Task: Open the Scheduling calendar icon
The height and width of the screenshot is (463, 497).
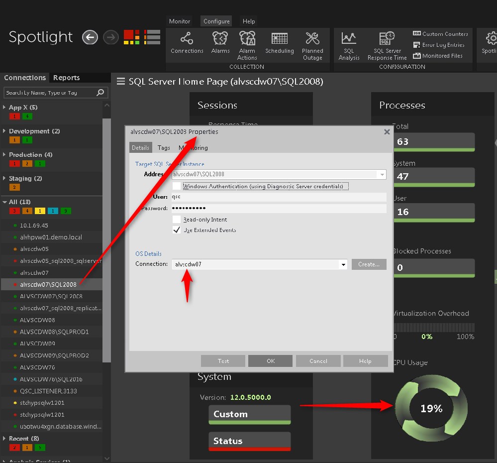Action: coord(280,39)
